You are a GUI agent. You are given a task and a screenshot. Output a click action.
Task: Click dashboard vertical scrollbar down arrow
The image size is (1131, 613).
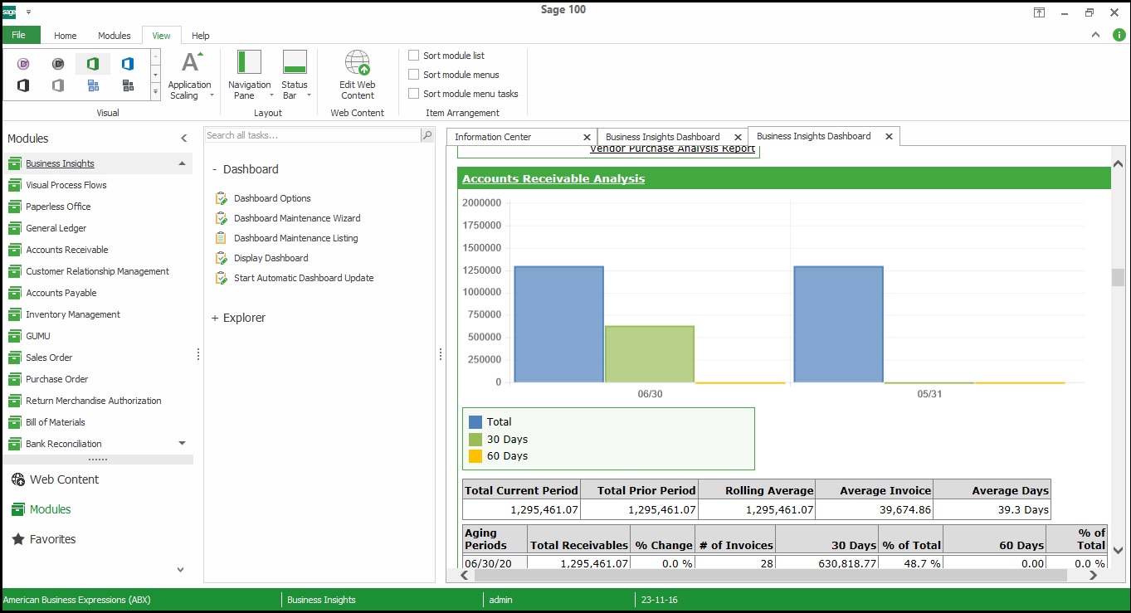click(x=1118, y=550)
